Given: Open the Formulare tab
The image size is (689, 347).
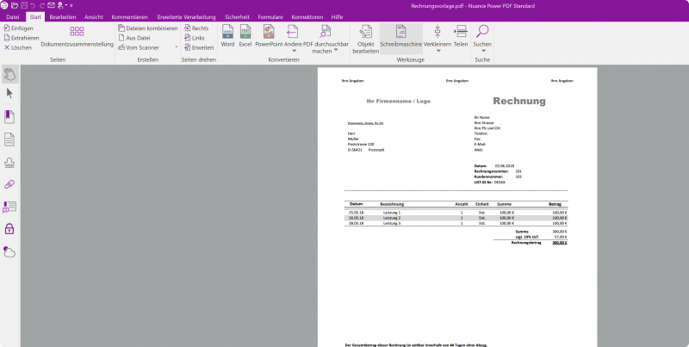Looking at the screenshot, I should [x=270, y=17].
